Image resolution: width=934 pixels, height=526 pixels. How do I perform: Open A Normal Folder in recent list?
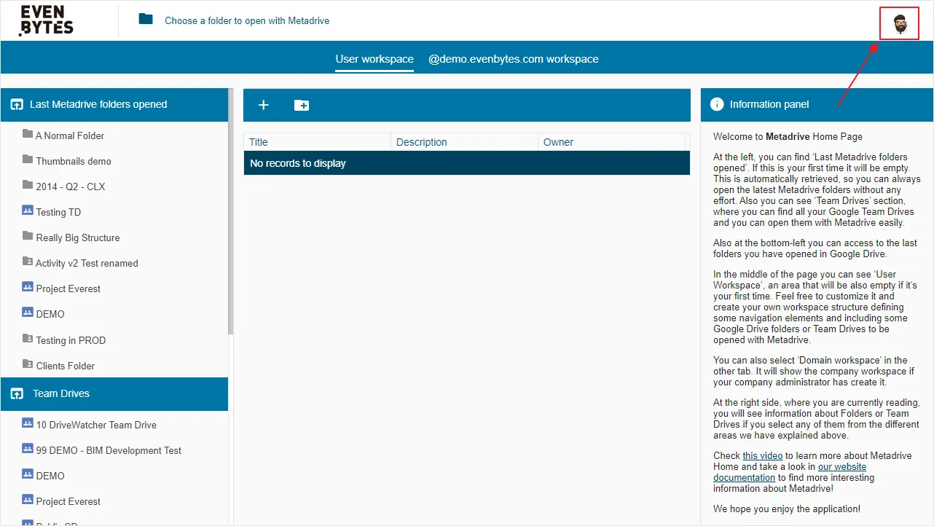click(x=70, y=136)
